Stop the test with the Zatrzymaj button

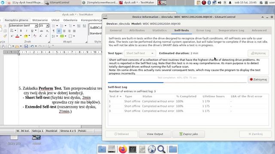258,80
